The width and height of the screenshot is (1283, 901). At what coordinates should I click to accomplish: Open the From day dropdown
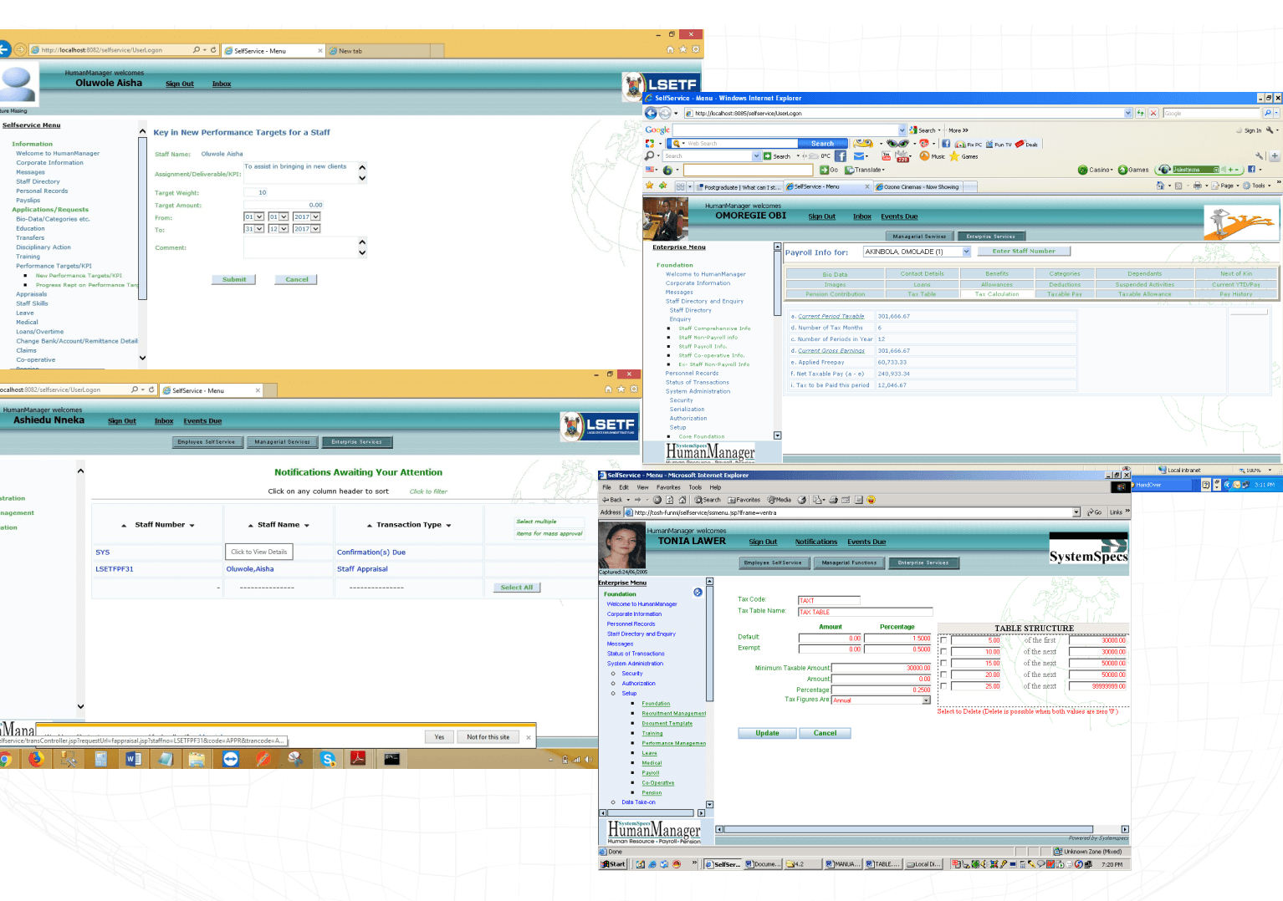coord(259,217)
